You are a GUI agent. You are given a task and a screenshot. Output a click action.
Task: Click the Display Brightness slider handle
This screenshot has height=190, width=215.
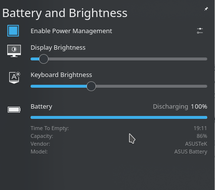click(44, 59)
